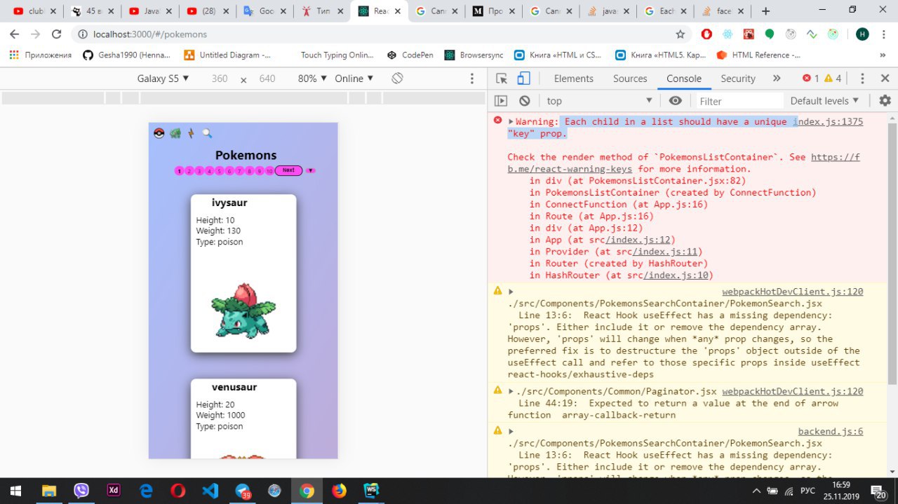Switch to the Elements tab
This screenshot has height=504, width=898.
click(x=573, y=79)
